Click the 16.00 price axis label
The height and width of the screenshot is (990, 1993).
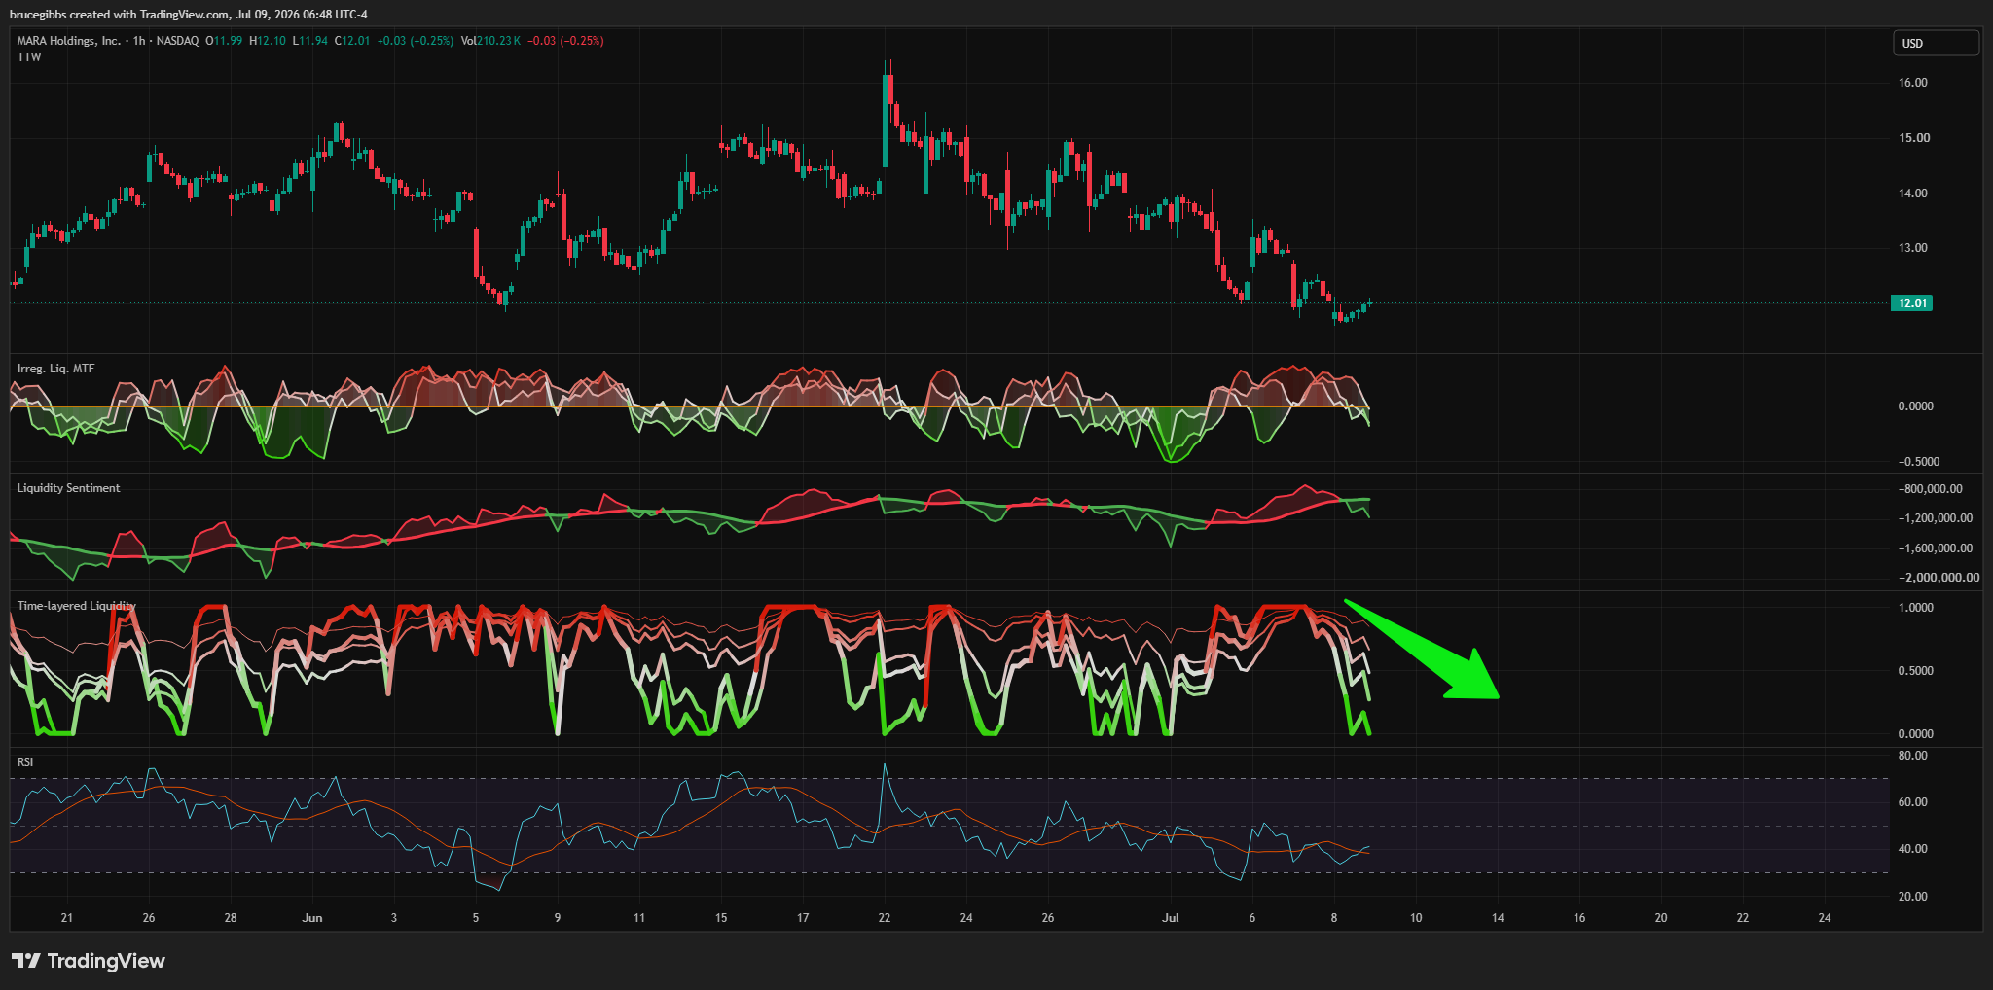[x=1913, y=83]
